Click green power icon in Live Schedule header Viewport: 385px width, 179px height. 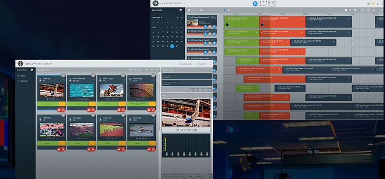tap(368, 3)
